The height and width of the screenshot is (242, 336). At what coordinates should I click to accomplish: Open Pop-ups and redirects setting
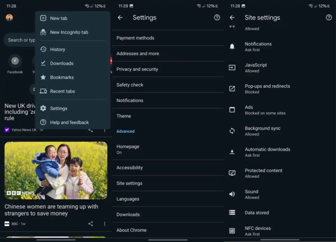pos(267,89)
